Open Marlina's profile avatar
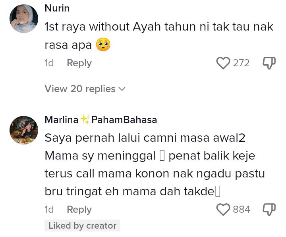Viewport: 286px width, 237px height. [23, 130]
